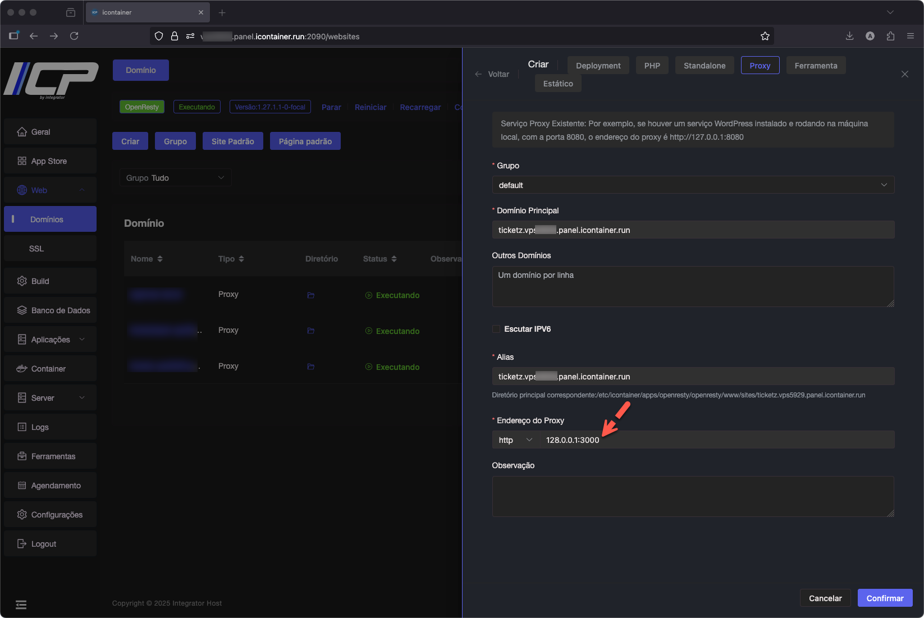Switch to the Standalone tab
Image resolution: width=924 pixels, height=618 pixels.
click(704, 66)
